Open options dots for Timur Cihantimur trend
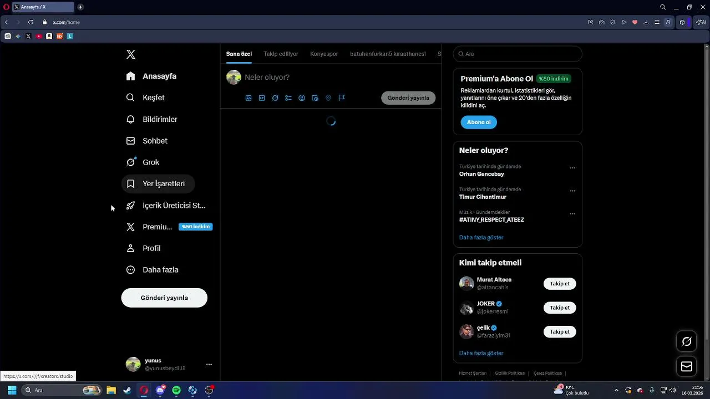This screenshot has width=710, height=399. tap(572, 191)
